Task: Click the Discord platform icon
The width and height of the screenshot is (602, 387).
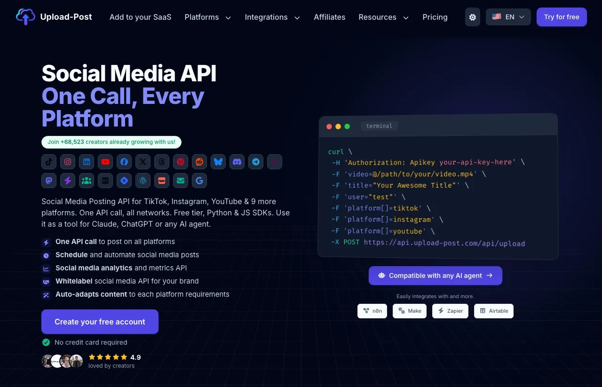Action: coord(237,162)
